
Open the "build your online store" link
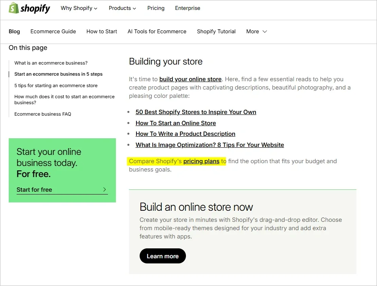190,79
